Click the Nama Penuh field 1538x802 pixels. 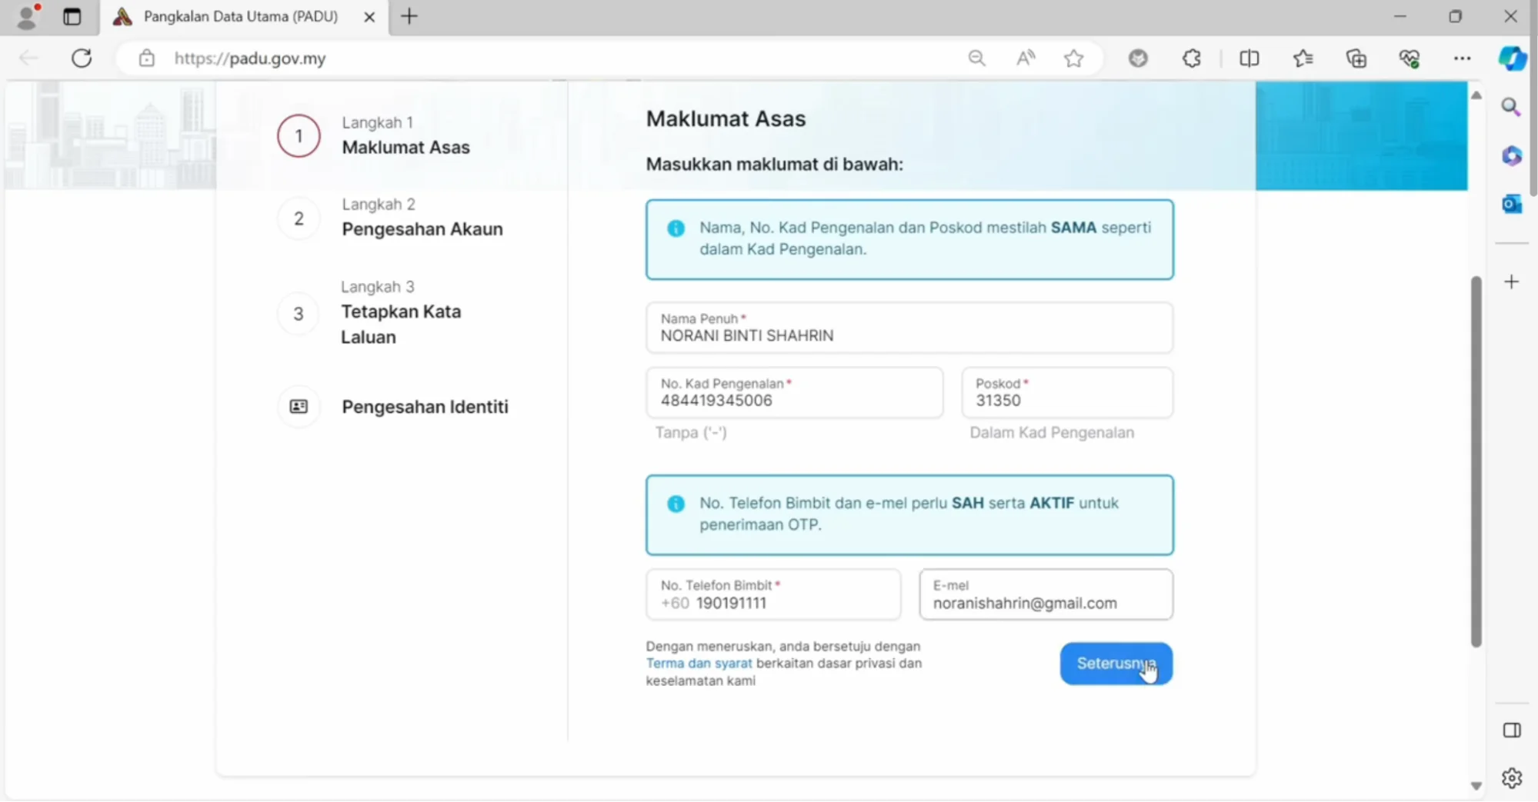coord(909,328)
